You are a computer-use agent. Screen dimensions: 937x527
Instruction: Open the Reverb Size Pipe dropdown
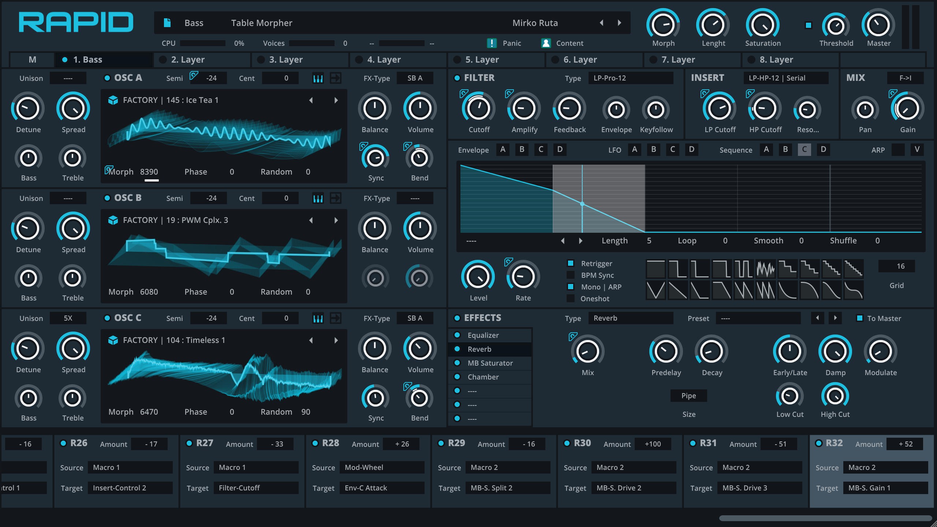(x=688, y=396)
